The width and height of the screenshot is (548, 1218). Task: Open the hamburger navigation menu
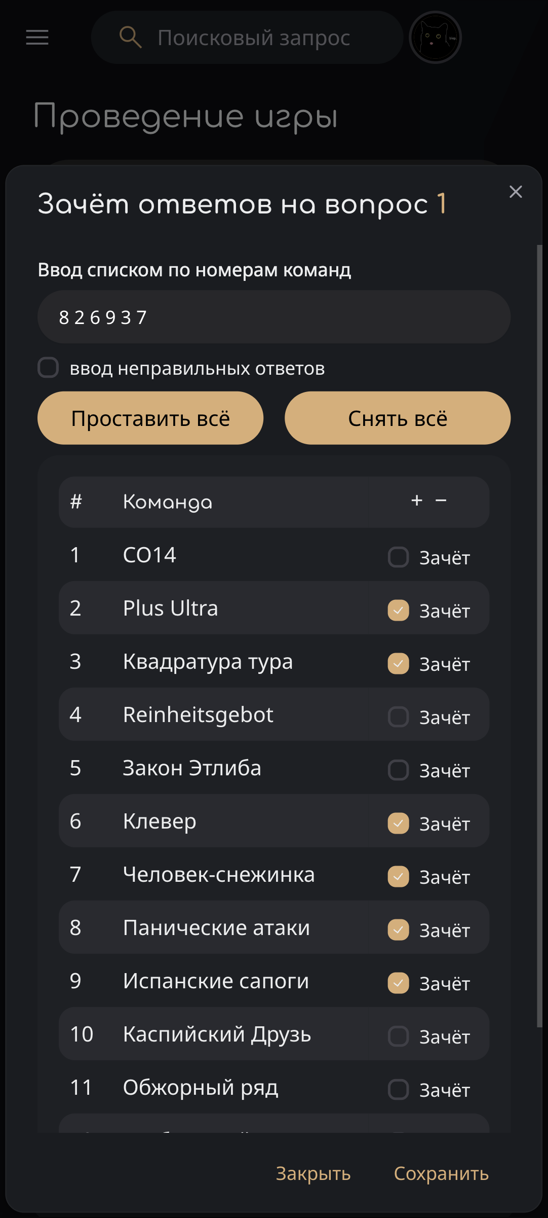click(37, 37)
